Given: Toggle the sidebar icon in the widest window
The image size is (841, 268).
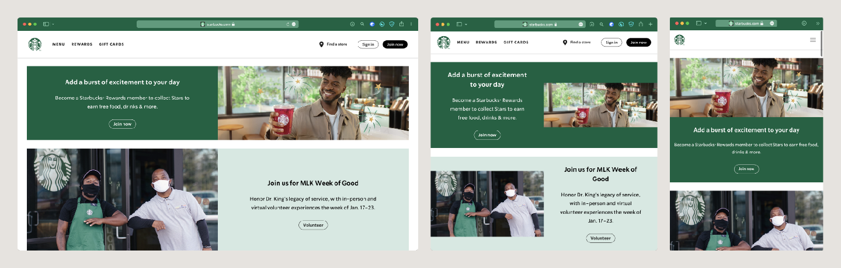Looking at the screenshot, I should tap(46, 24).
